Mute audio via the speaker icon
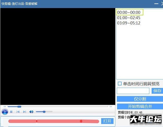163x127 pixels. point(31,112)
